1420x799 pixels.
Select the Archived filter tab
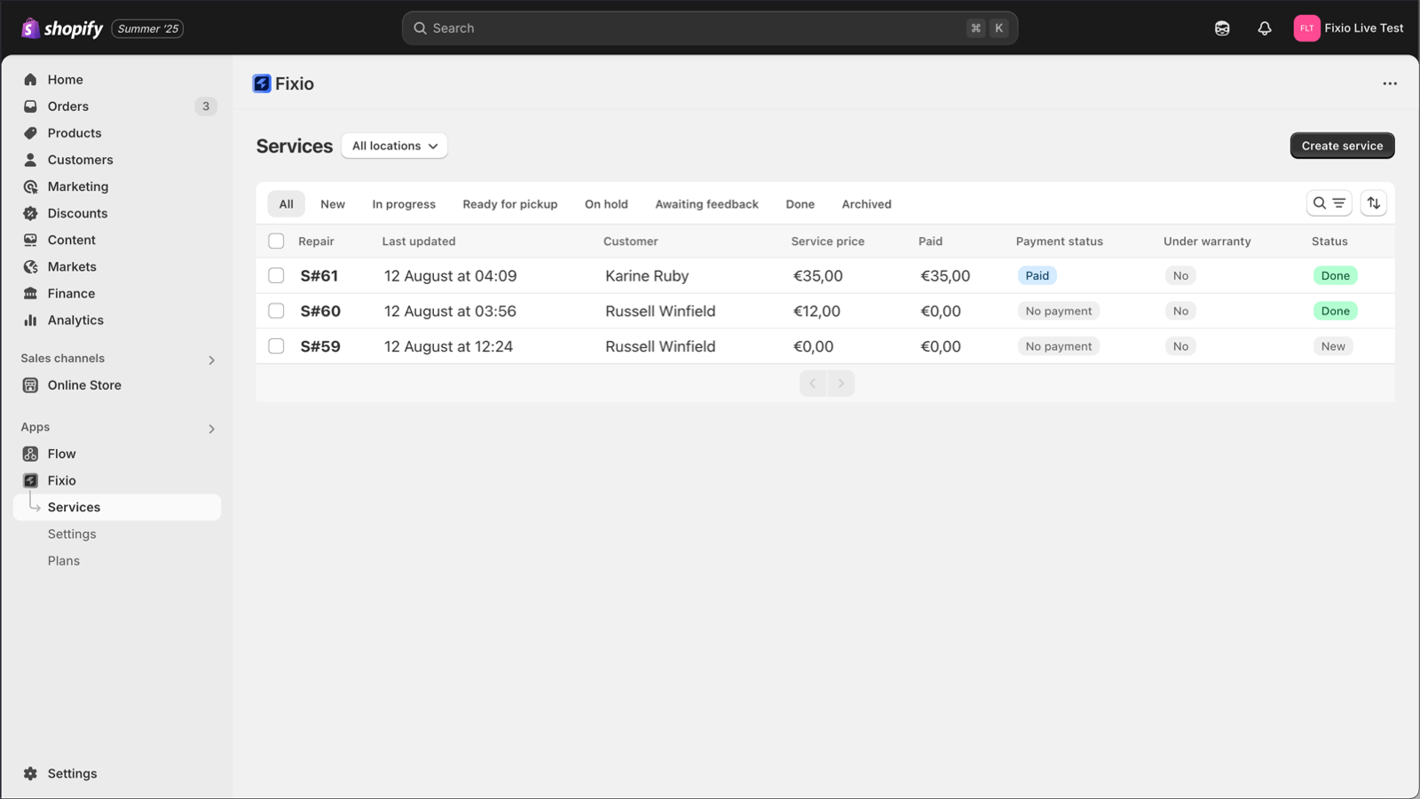point(865,203)
